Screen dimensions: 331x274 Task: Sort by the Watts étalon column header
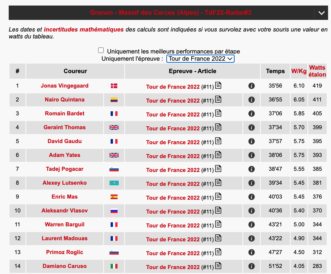pyautogui.click(x=317, y=71)
